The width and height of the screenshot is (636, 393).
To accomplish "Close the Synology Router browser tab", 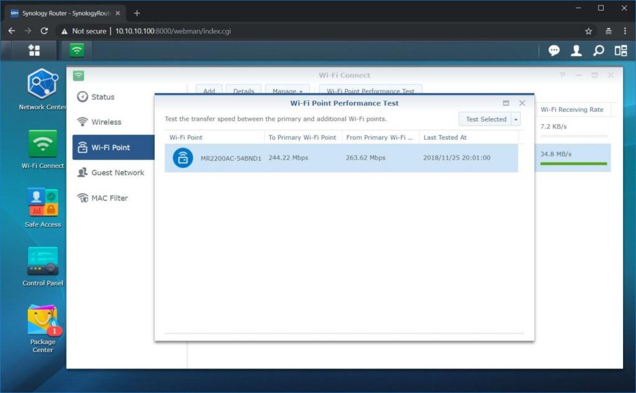I will (x=117, y=13).
